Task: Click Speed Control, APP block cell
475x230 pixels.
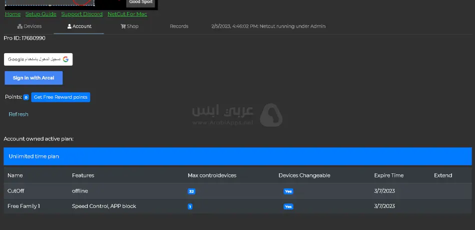Action: pyautogui.click(x=104, y=206)
